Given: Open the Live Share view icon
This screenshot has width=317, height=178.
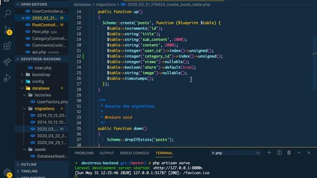Looking at the screenshot, I should [x=7, y=62].
